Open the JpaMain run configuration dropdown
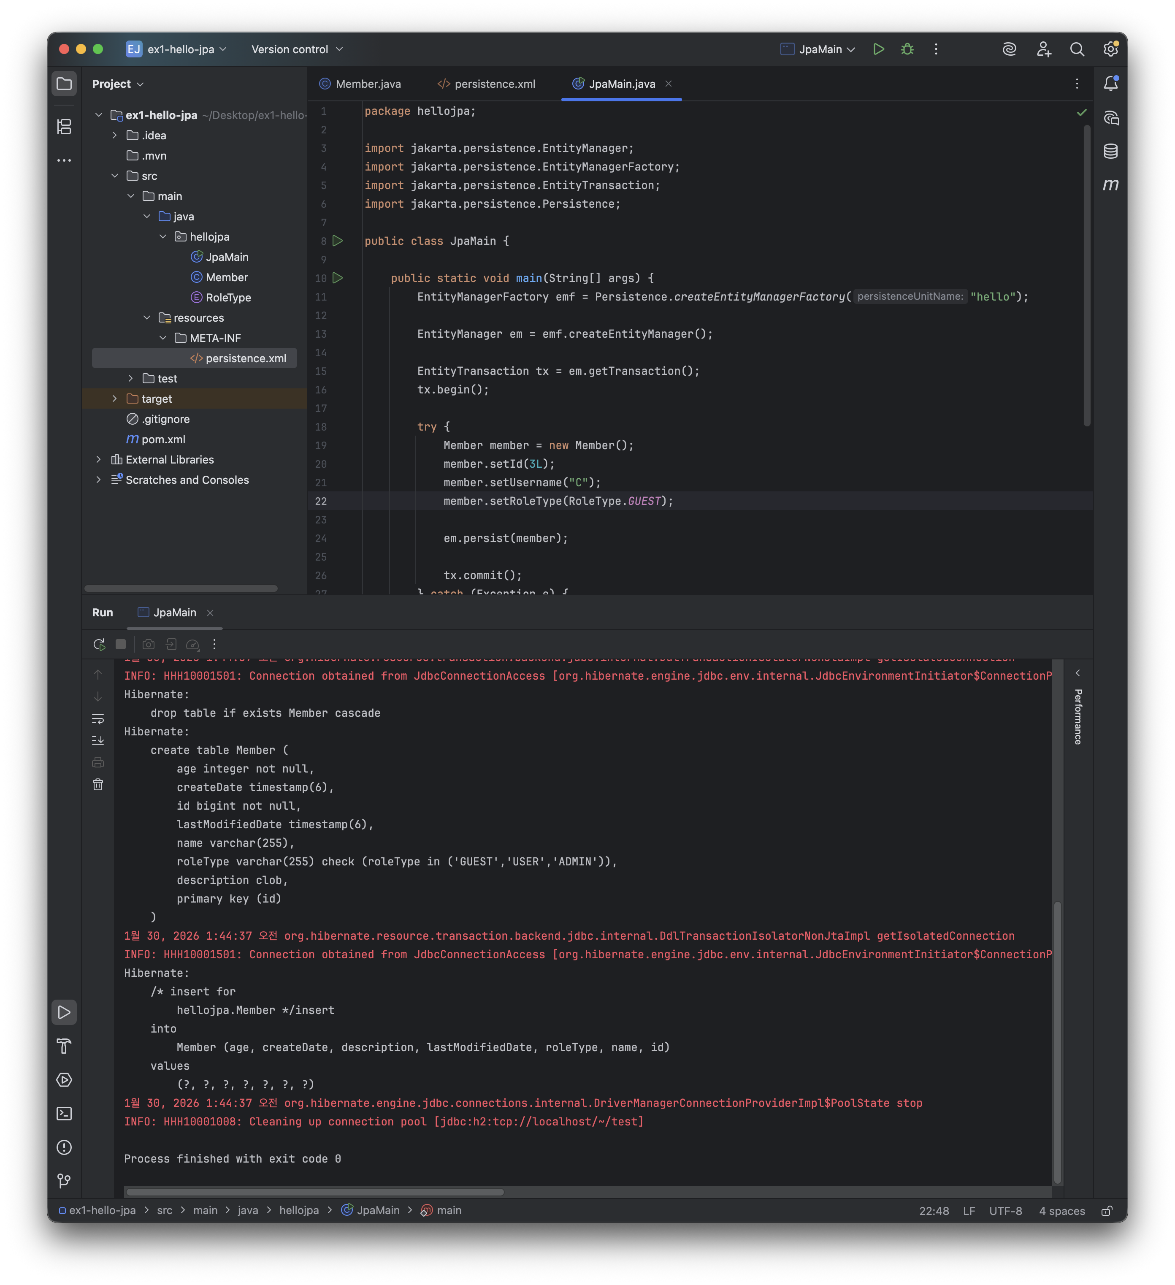This screenshot has height=1285, width=1175. (x=818, y=49)
